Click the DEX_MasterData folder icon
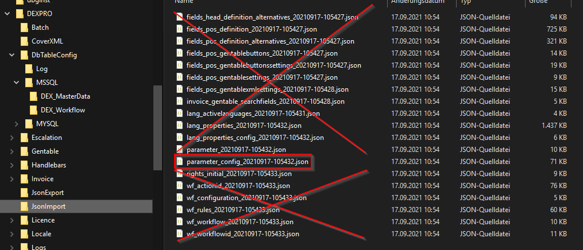 click(x=34, y=96)
